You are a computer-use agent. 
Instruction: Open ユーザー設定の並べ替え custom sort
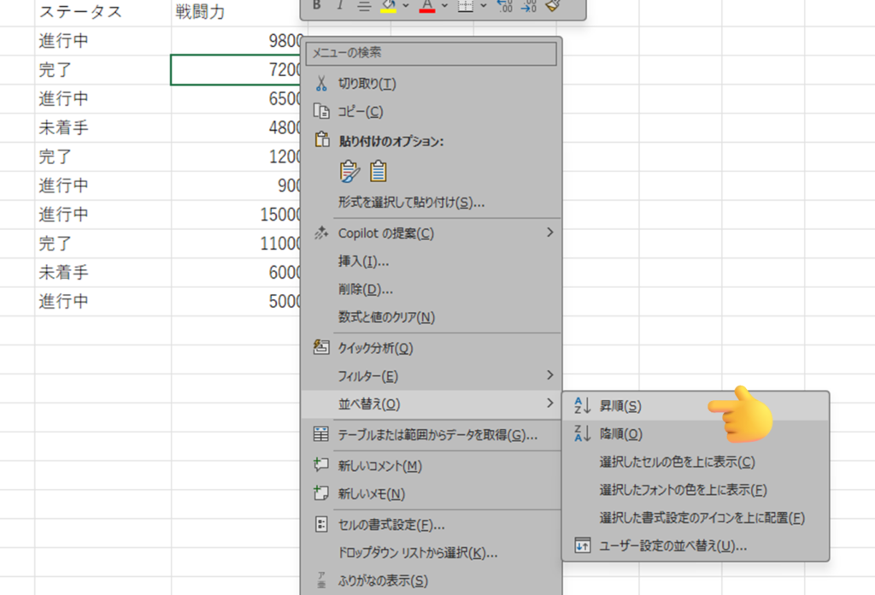pos(673,545)
